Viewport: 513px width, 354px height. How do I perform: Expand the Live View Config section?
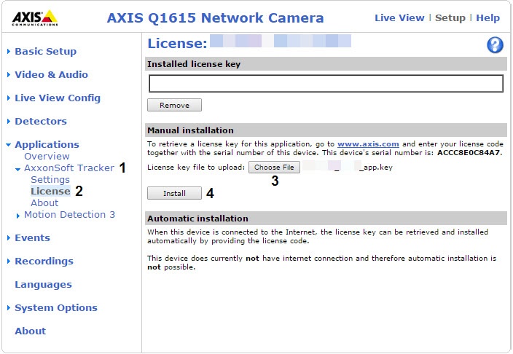coord(58,98)
